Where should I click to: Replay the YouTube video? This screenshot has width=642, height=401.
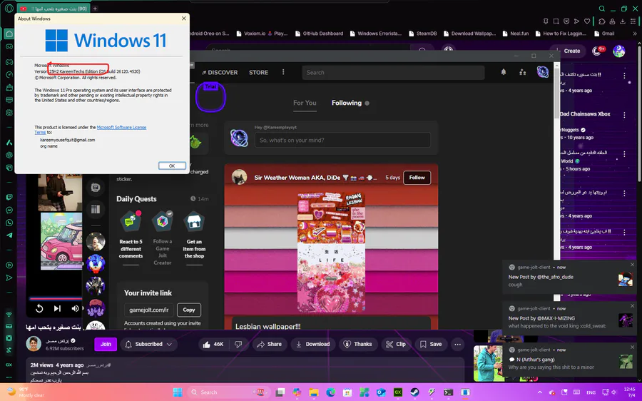[x=39, y=308]
